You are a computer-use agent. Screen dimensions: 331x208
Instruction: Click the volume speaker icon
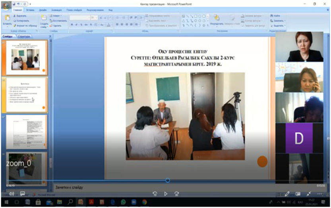(x=12, y=194)
